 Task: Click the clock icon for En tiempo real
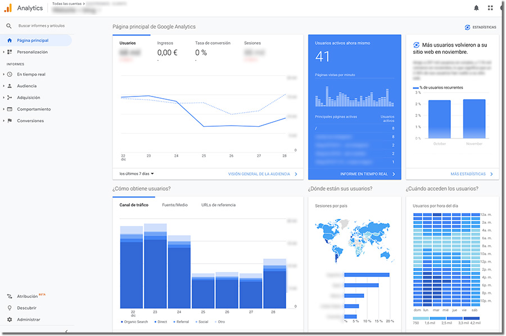(10, 75)
